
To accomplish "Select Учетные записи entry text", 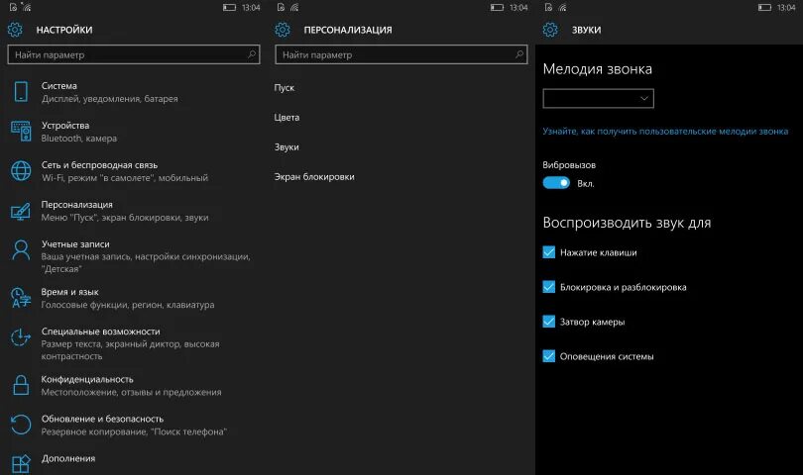I will [x=75, y=243].
